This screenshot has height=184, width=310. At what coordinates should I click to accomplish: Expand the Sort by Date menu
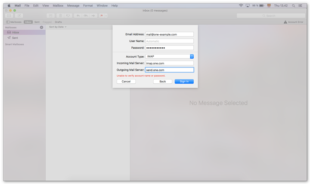point(58,27)
